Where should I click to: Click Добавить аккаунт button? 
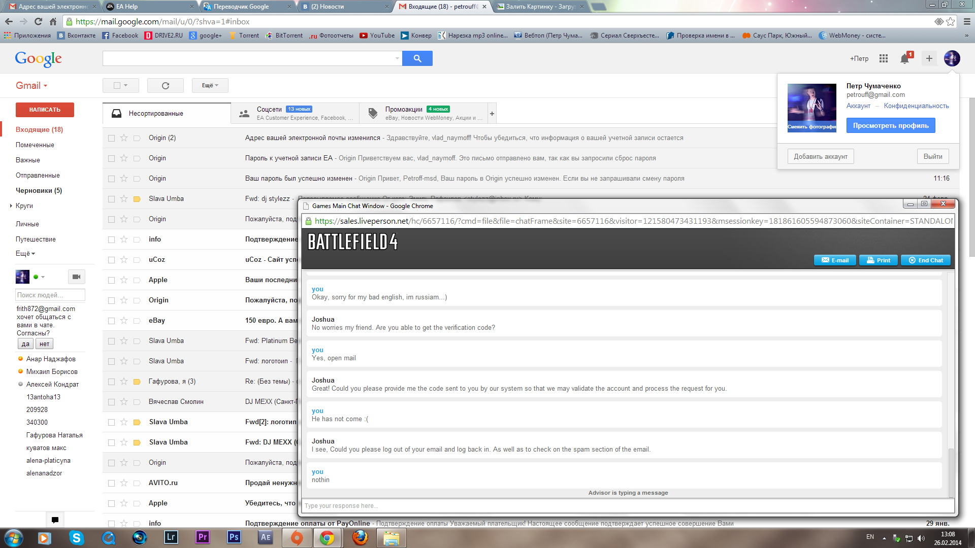820,156
